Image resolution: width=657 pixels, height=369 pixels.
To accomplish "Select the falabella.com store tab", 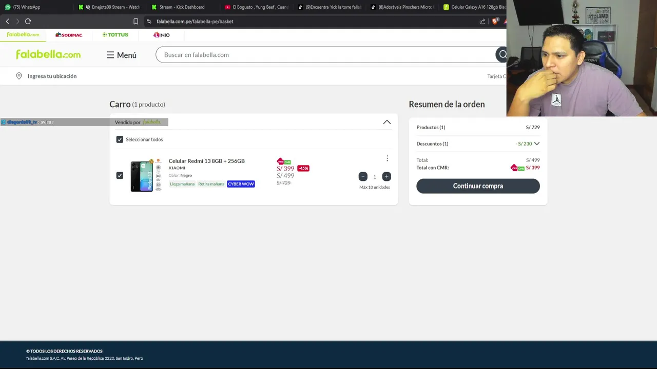I will tap(23, 35).
